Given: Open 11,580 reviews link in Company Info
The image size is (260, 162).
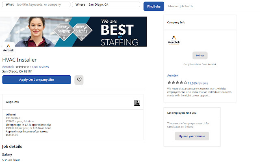Looking at the screenshot, I should tap(198, 83).
